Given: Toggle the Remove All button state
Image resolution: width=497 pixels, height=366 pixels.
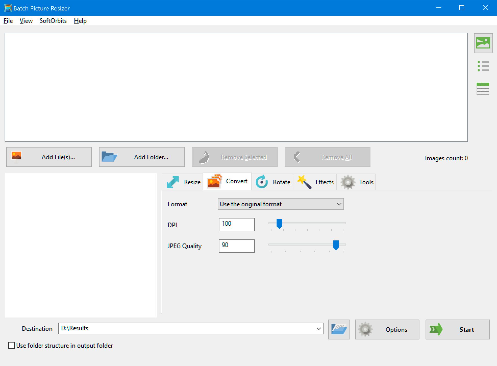Looking at the screenshot, I should click(x=327, y=157).
